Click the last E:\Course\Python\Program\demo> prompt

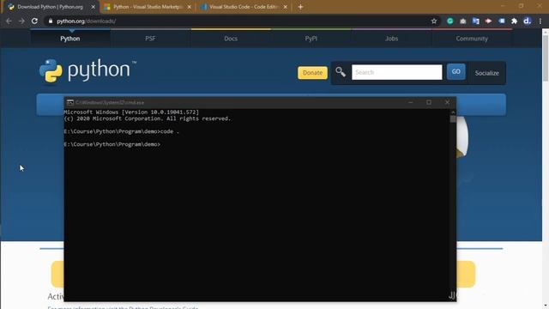click(112, 144)
